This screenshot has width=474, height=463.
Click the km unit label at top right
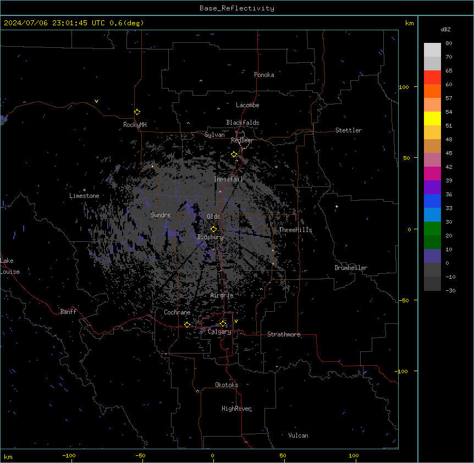[x=409, y=23]
